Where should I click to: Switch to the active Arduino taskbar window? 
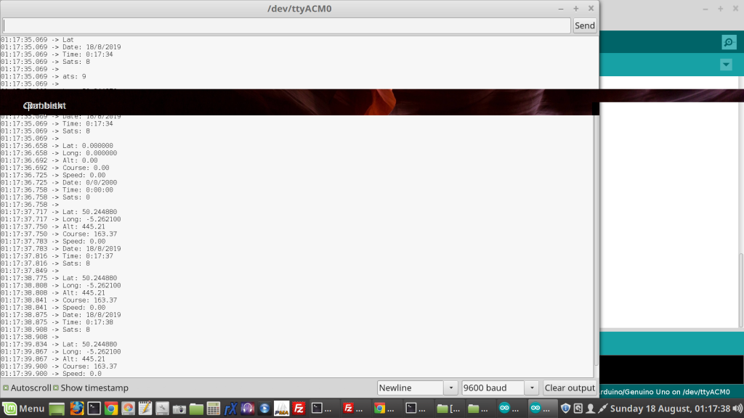coord(542,409)
